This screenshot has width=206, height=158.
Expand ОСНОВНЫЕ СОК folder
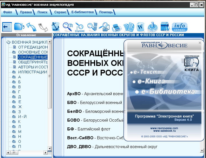33,52
